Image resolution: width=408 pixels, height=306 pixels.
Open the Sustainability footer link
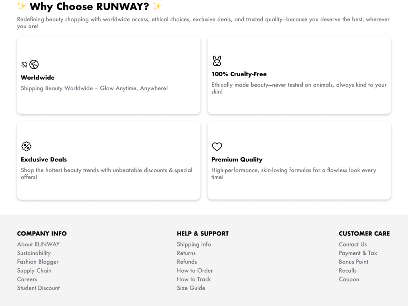coord(34,253)
